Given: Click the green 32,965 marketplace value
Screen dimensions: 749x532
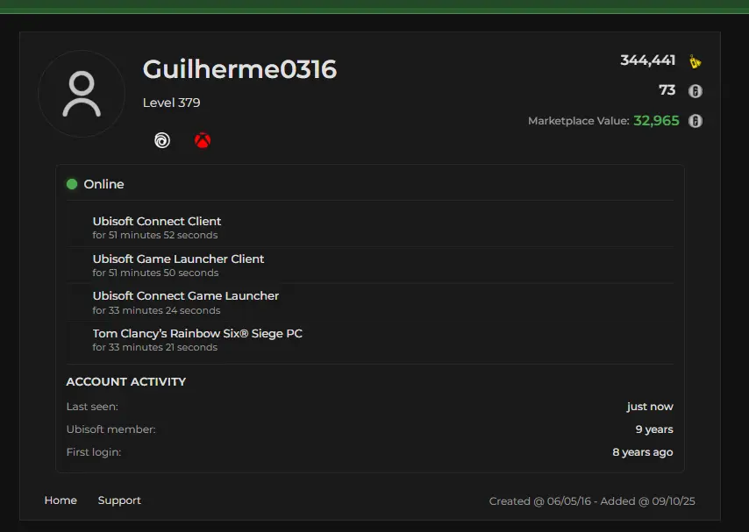Looking at the screenshot, I should [x=656, y=120].
